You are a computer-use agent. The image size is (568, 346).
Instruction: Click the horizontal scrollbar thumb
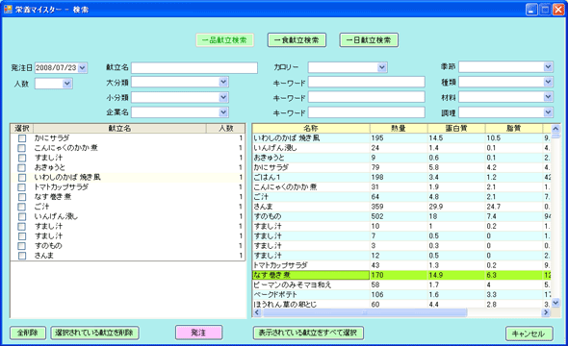365,312
